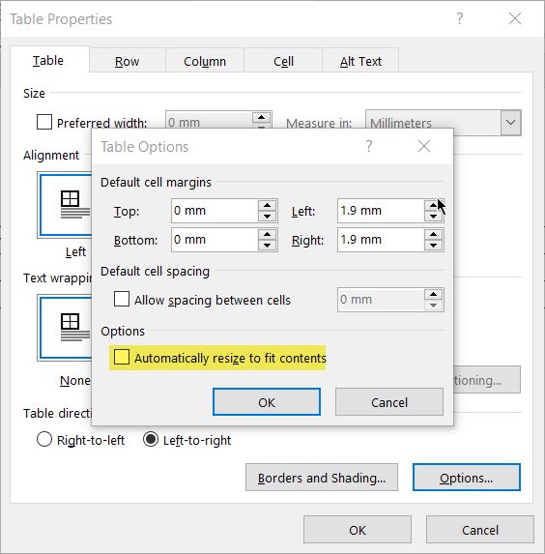
Task: Increase Preferred width value
Action: pos(261,117)
